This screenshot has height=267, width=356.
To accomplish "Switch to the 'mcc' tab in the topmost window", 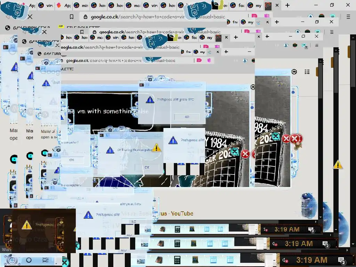I will (x=134, y=5).
